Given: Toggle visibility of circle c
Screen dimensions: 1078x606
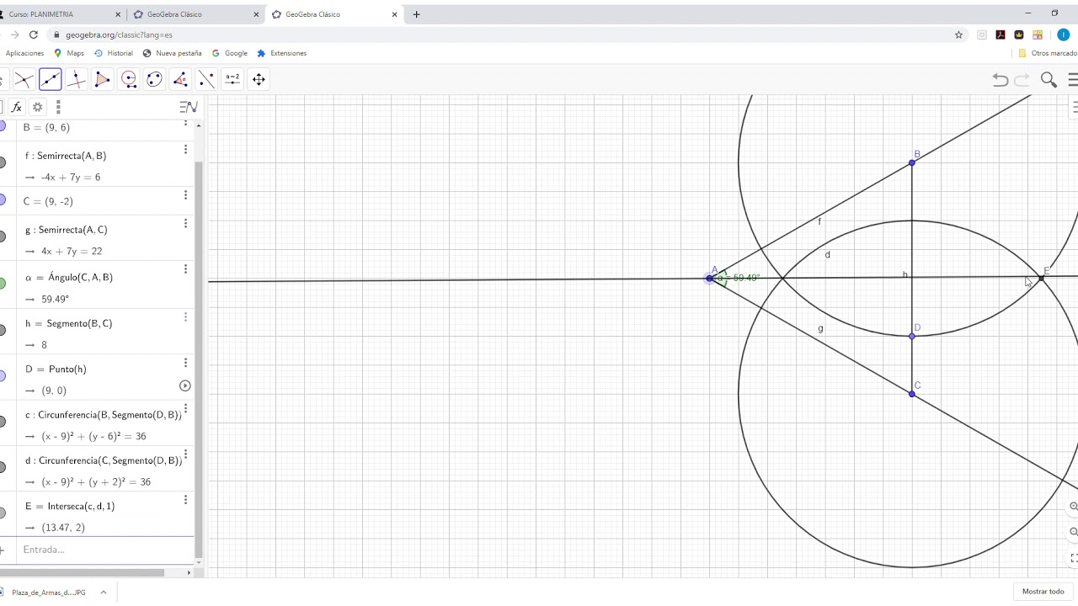Looking at the screenshot, I should pyautogui.click(x=2, y=421).
